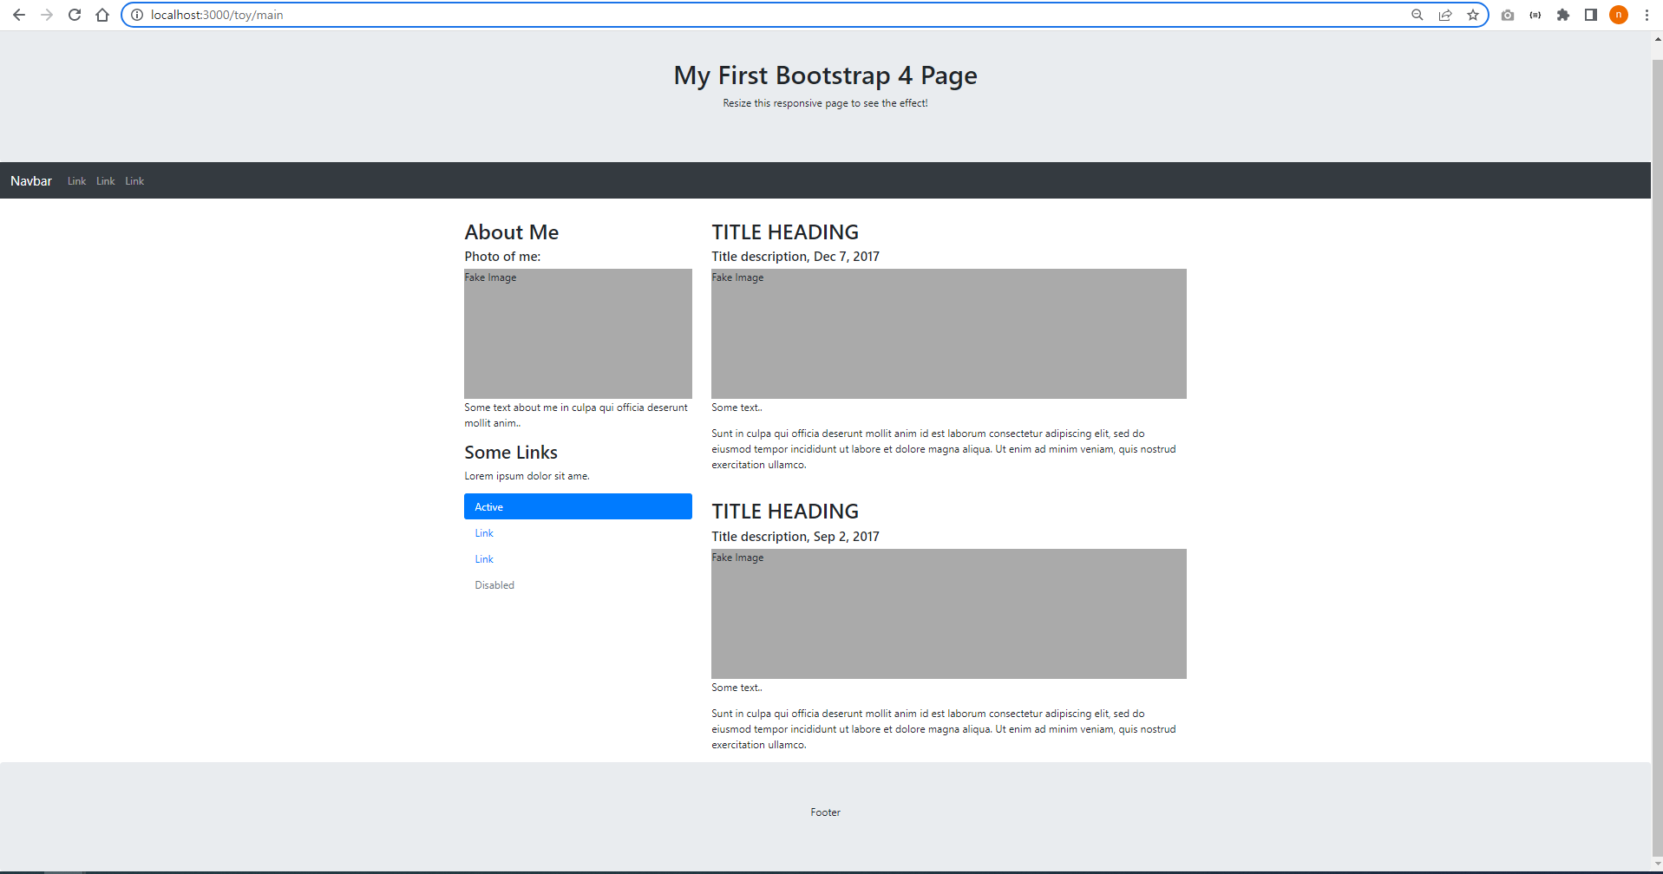Open the Chrome three-dot menu
Viewport: 1663px width, 874px height.
(1647, 15)
